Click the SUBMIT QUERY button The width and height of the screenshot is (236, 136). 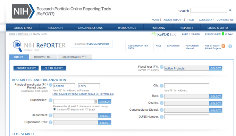coord(26,68)
